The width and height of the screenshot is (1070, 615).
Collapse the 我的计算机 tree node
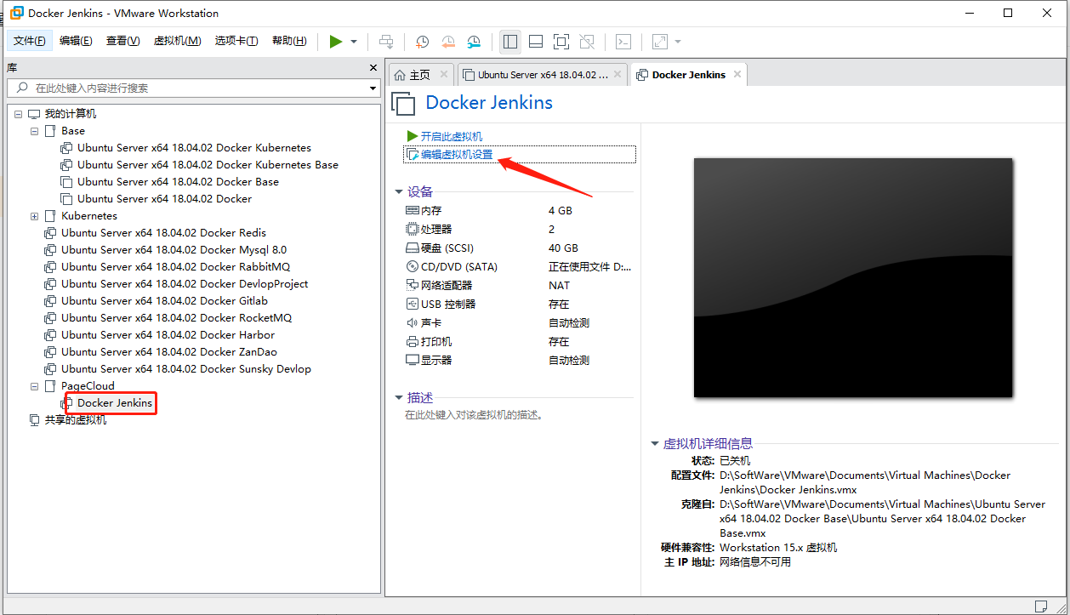point(18,114)
